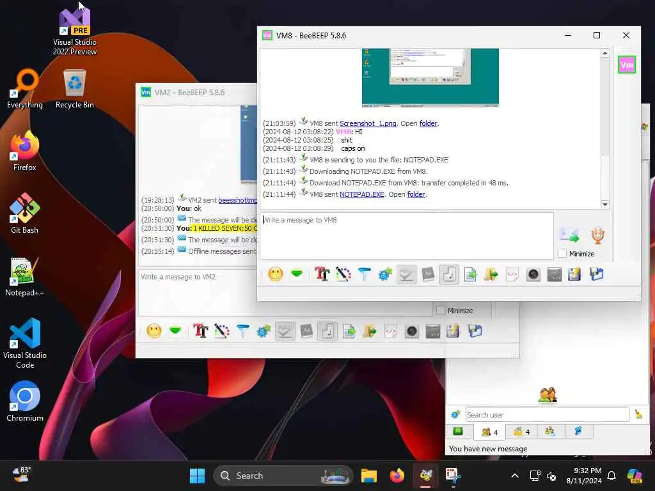655x491 pixels.
Task: Click the Write a message to VM2 field
Action: point(285,292)
